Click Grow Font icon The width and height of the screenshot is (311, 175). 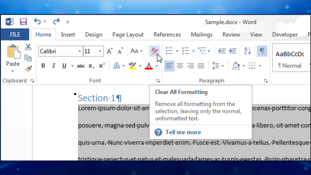[x=110, y=51]
